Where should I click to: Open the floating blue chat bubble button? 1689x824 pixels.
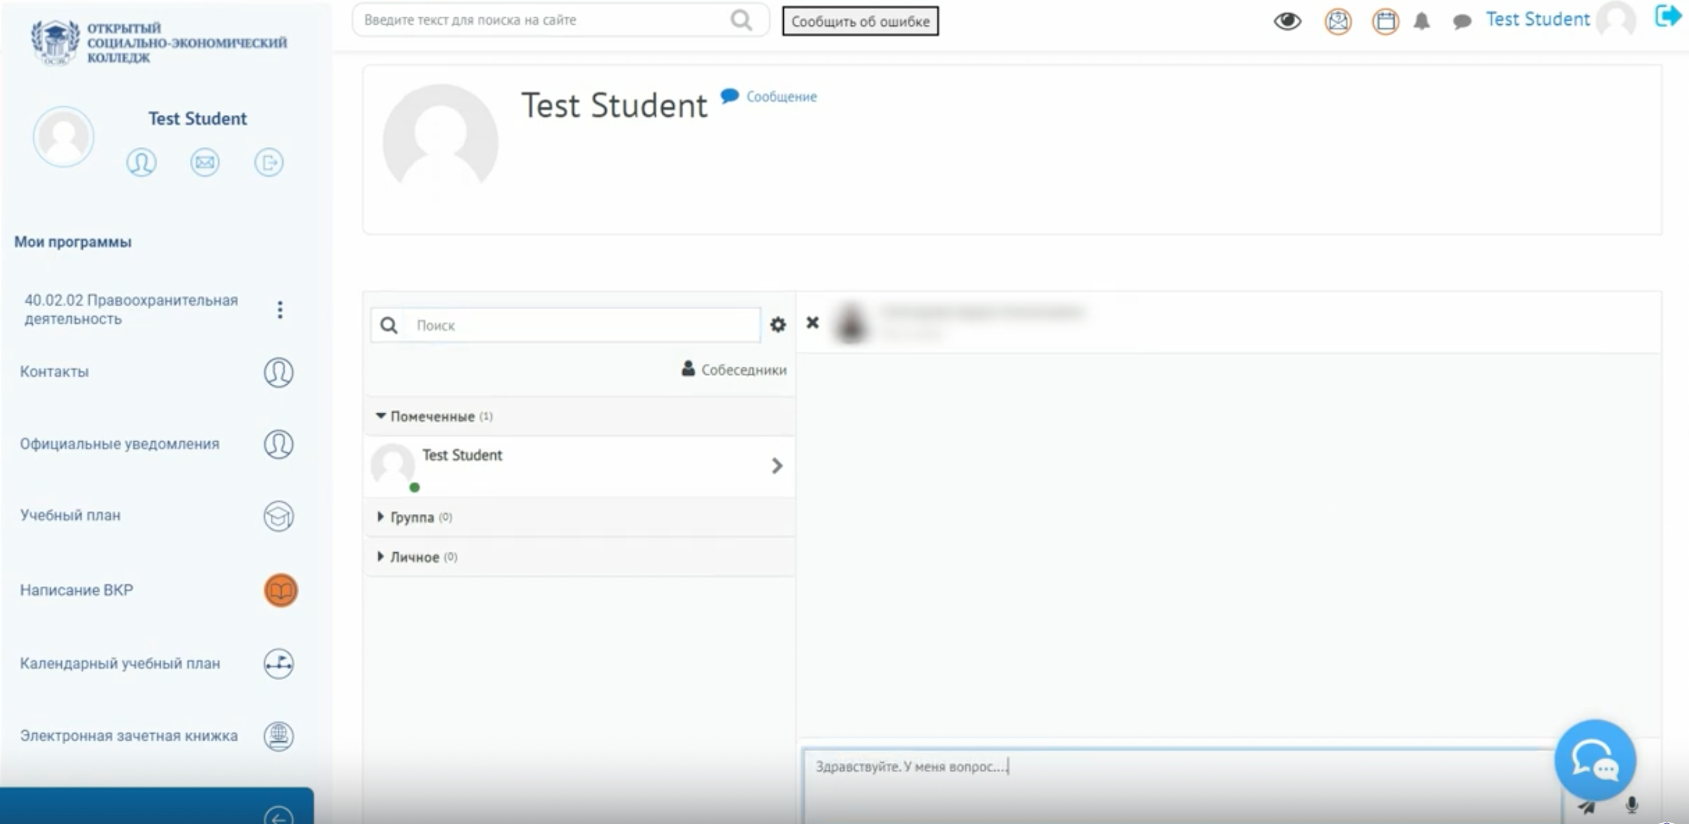(x=1594, y=760)
